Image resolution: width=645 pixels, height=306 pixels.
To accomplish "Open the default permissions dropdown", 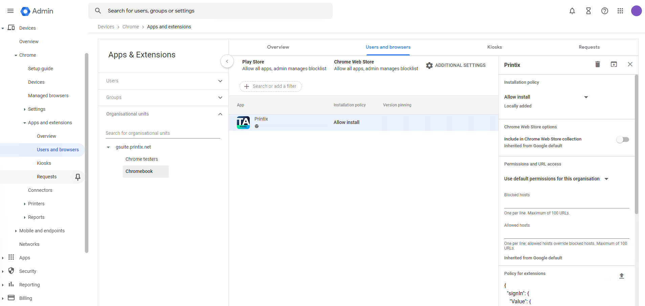I will pos(606,179).
